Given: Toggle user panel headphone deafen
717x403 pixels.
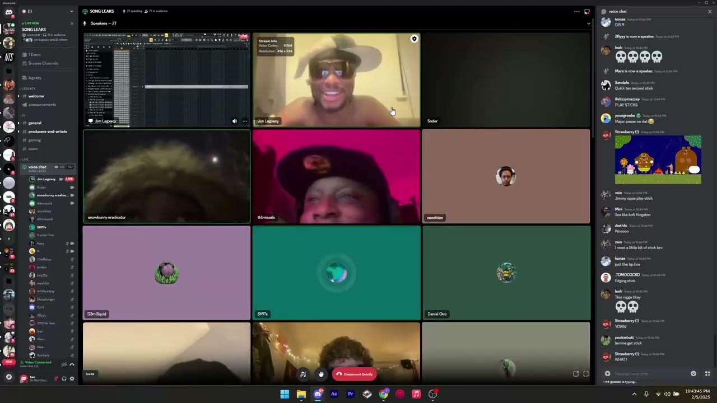Looking at the screenshot, I should coord(64,379).
